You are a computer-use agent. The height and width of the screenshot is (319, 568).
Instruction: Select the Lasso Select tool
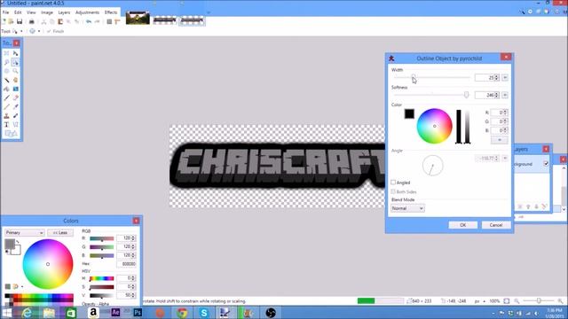[x=6, y=62]
